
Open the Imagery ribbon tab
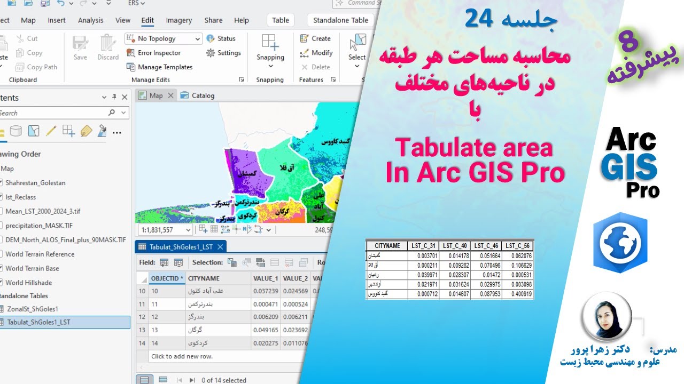[178, 20]
